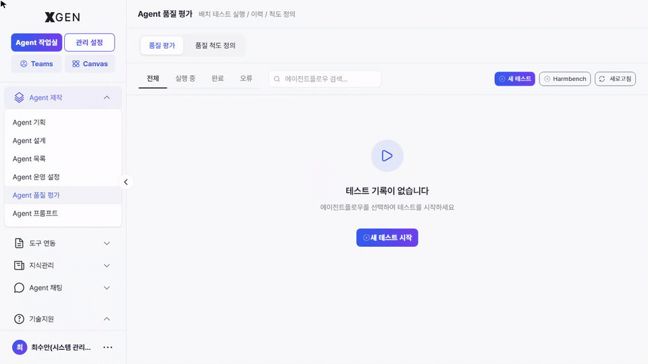
Task: Open 관리 설정 button
Action: [89, 42]
